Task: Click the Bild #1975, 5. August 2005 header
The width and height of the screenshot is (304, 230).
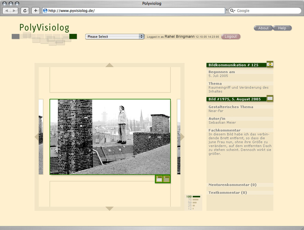Action: pyautogui.click(x=236, y=99)
